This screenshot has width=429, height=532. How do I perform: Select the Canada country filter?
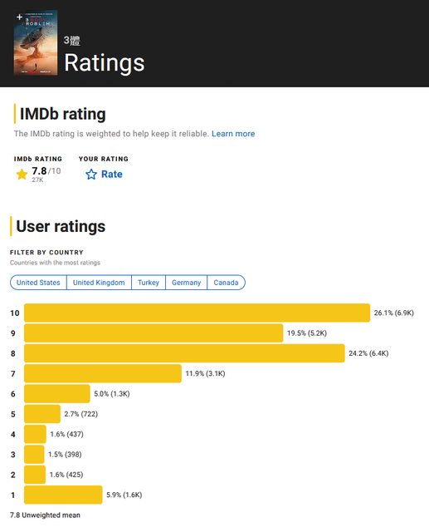226,283
